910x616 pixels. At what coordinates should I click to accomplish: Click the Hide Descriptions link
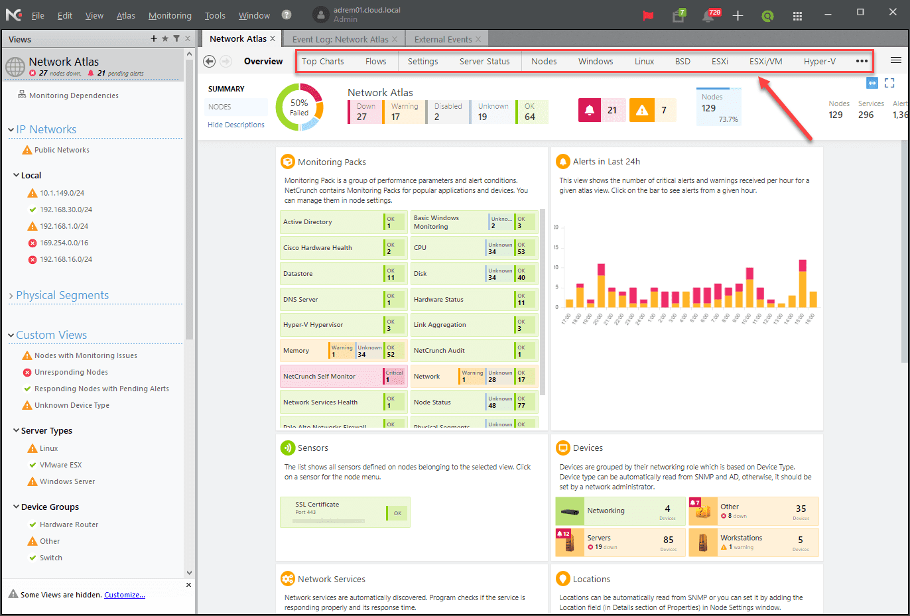(x=236, y=125)
